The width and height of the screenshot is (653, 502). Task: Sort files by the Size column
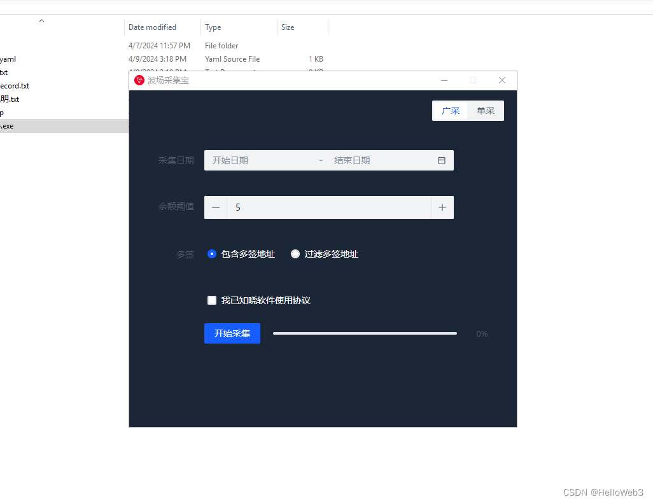click(287, 27)
